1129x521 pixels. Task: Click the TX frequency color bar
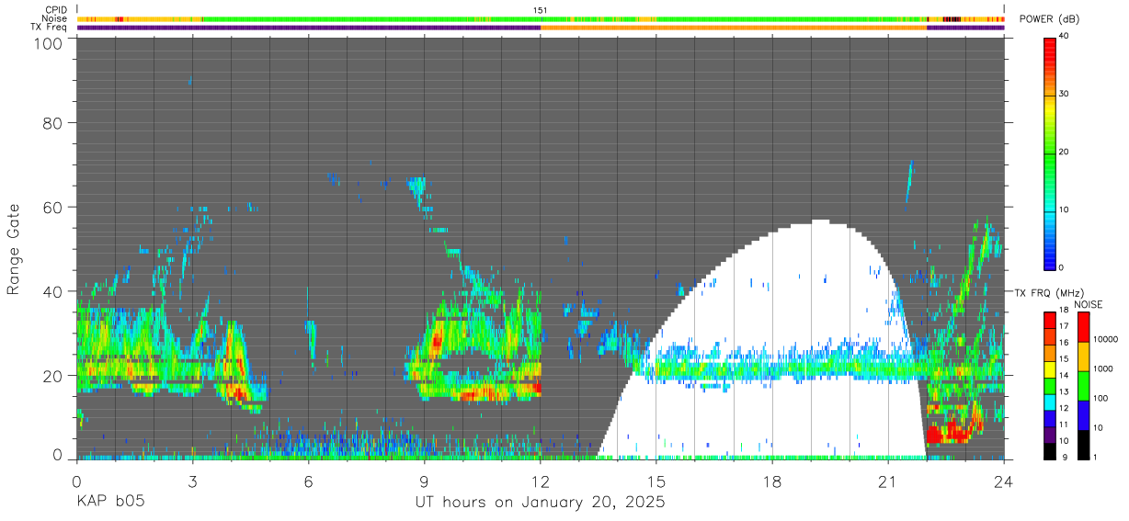[1050, 386]
